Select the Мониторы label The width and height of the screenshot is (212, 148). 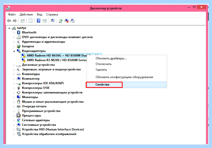pyautogui.click(x=30, y=97)
